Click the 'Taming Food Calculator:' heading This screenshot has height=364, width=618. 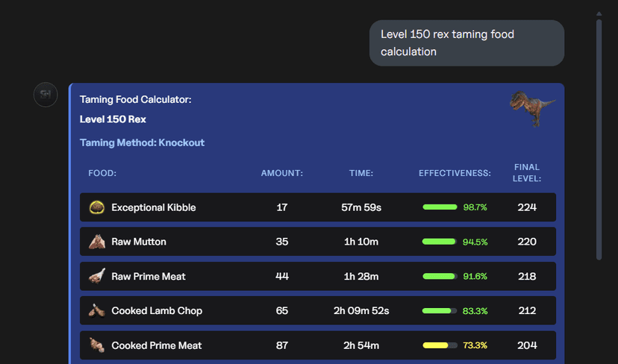(136, 100)
